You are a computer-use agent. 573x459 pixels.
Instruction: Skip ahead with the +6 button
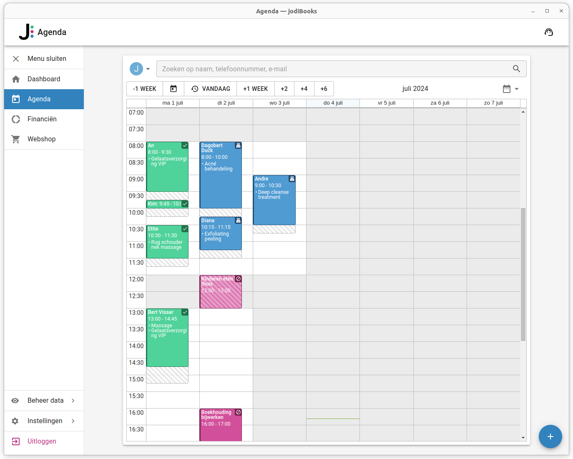pos(324,89)
